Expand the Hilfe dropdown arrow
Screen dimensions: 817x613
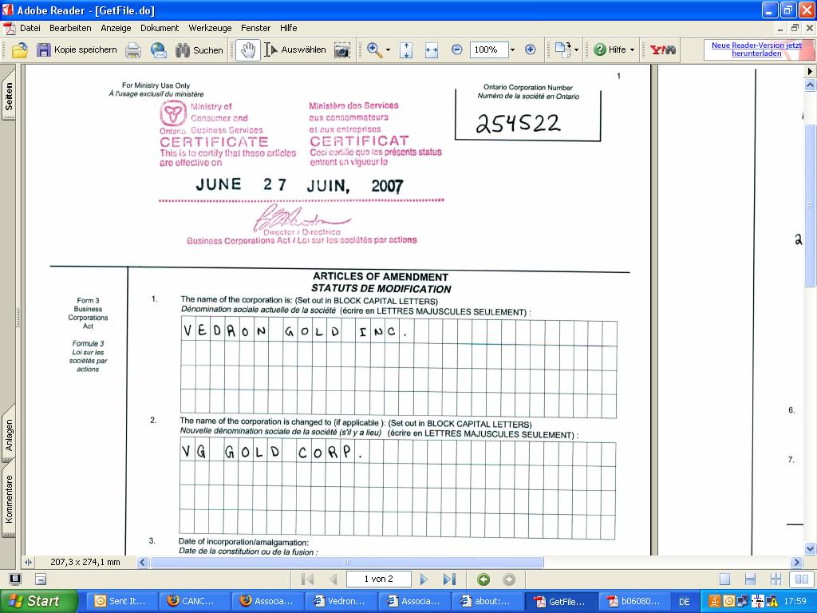pos(632,50)
